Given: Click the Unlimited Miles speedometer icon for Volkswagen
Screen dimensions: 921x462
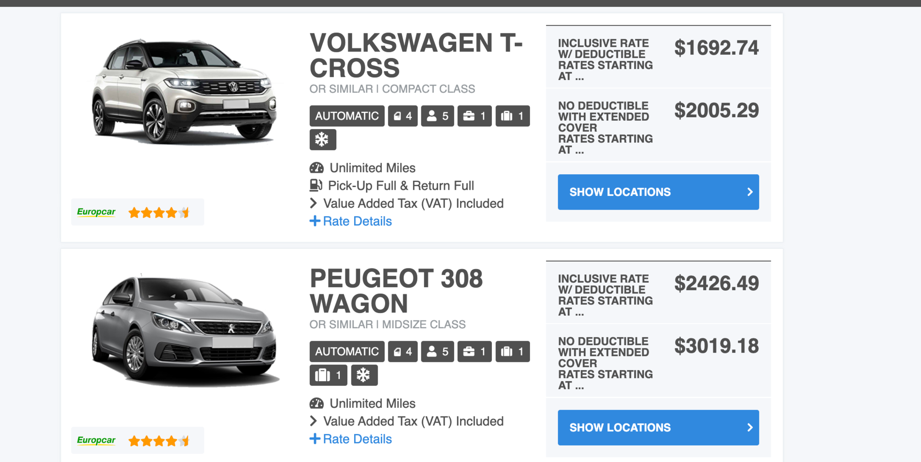Looking at the screenshot, I should [x=317, y=168].
